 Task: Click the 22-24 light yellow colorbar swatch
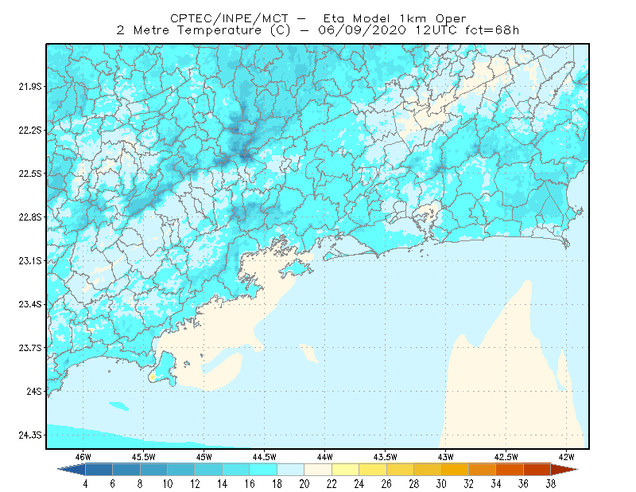coord(346,470)
